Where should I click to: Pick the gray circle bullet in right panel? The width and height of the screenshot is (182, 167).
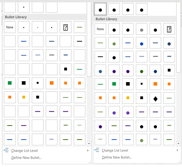coord(142,29)
